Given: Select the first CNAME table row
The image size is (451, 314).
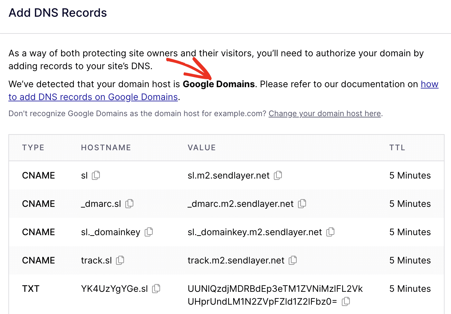Looking at the screenshot, I should (x=225, y=175).
